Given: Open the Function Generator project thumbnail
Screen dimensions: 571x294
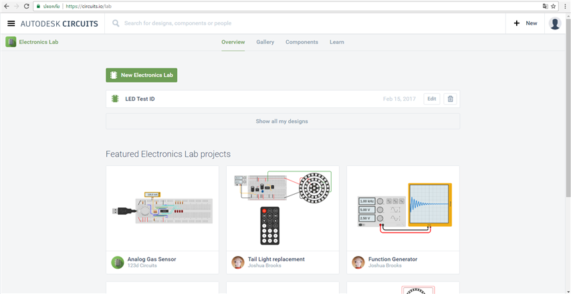Looking at the screenshot, I should point(403,208).
